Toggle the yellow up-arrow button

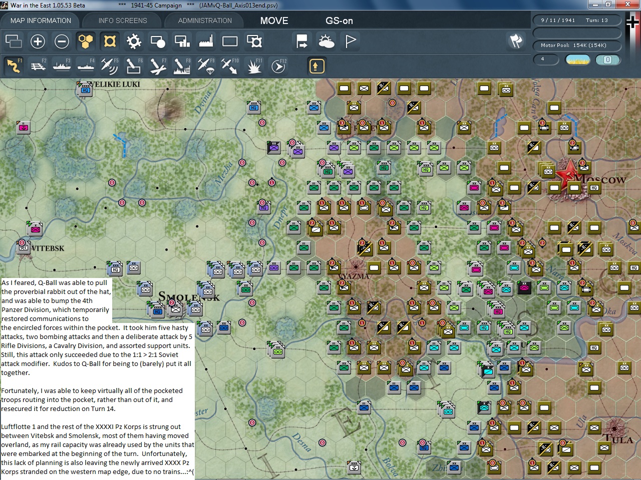[316, 66]
